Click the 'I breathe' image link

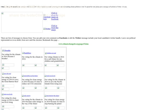click(6, 51)
